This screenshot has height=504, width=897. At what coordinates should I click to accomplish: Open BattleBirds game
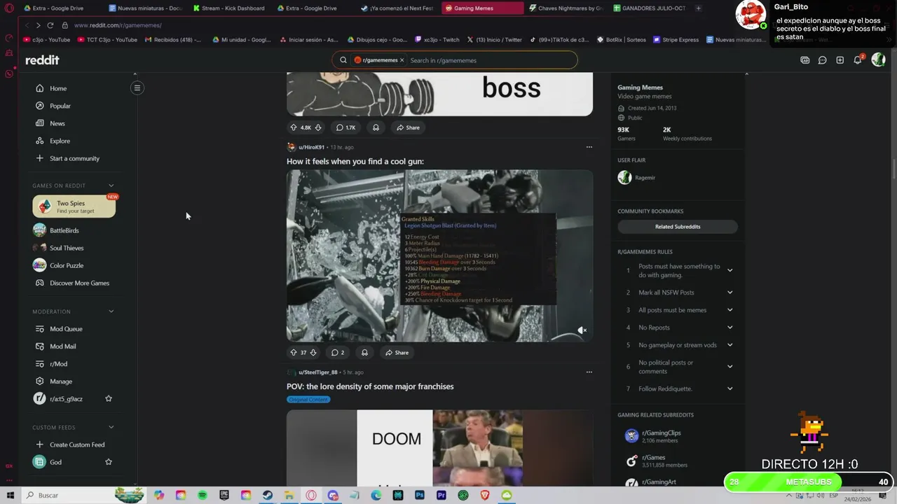[64, 230]
